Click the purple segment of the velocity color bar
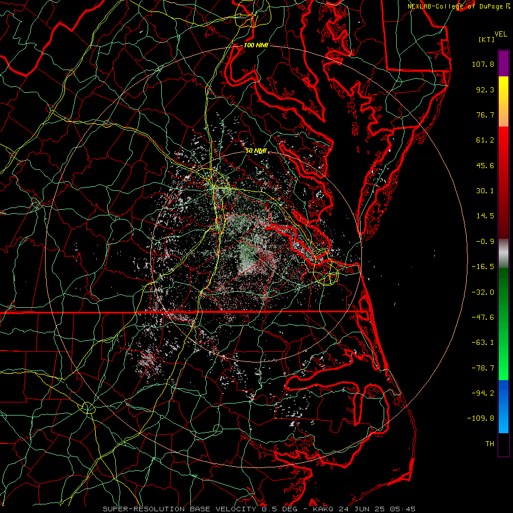Image resolution: width=513 pixels, height=513 pixels. pos(503,63)
